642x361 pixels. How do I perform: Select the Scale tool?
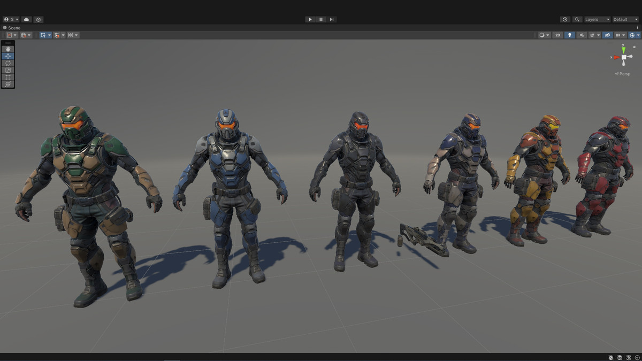pyautogui.click(x=7, y=70)
